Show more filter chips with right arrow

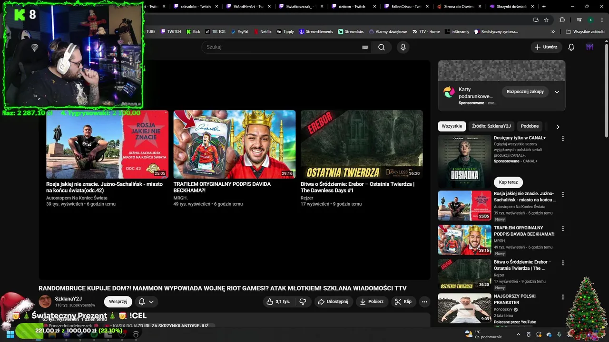click(x=558, y=126)
